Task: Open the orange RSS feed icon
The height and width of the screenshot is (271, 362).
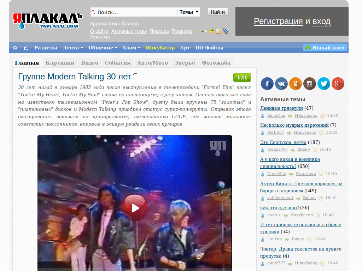Action: 218,31
